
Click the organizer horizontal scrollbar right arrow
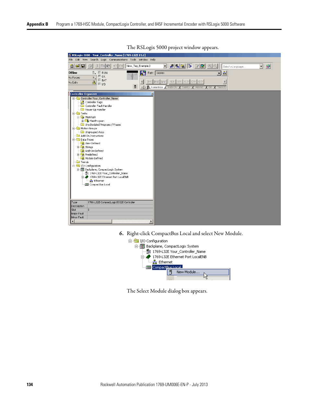tap(151, 221)
